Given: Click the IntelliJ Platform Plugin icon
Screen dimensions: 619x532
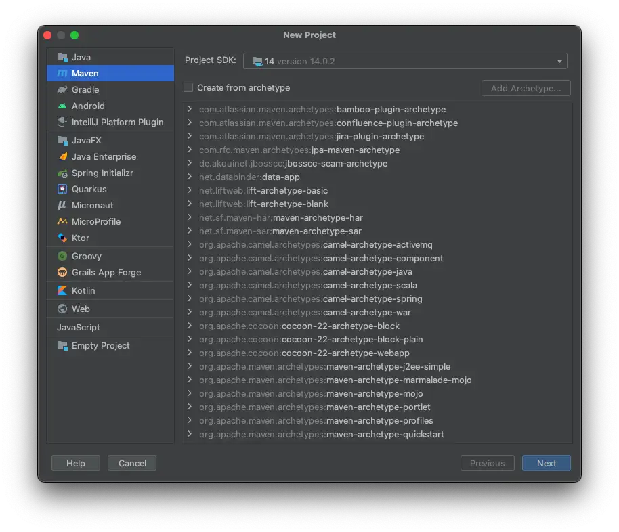Looking at the screenshot, I should tap(62, 122).
